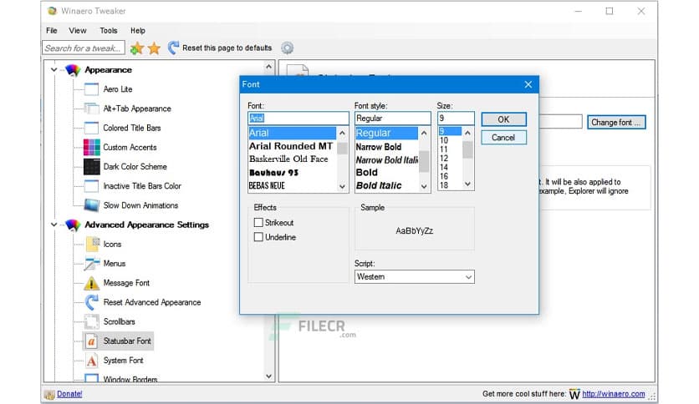Image resolution: width=699 pixels, height=404 pixels.
Task: Click the Message Font warning icon
Action: [91, 283]
